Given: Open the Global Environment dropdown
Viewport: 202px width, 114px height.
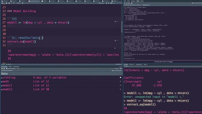Looking at the screenshot, I should pyautogui.click(x=7, y=71).
